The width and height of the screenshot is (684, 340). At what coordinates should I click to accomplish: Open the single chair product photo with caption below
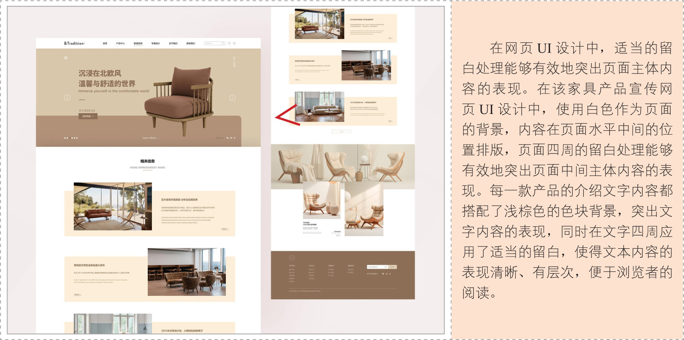pos(322,200)
